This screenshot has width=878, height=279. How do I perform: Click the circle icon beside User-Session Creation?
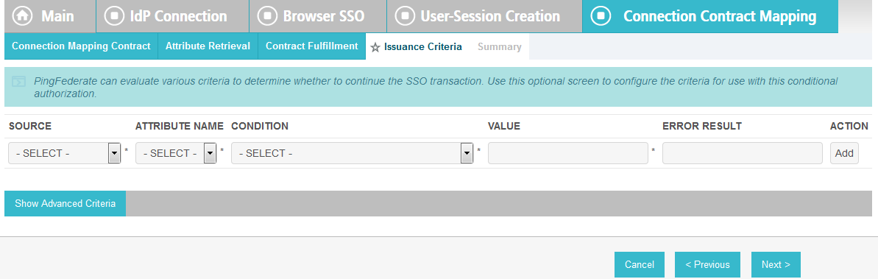pyautogui.click(x=405, y=15)
